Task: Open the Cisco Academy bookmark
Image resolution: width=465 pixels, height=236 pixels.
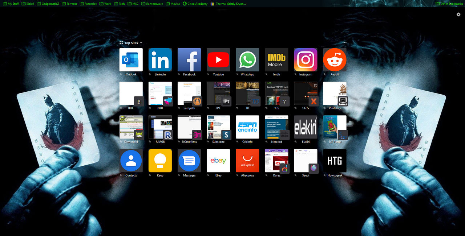Action: tap(195, 4)
